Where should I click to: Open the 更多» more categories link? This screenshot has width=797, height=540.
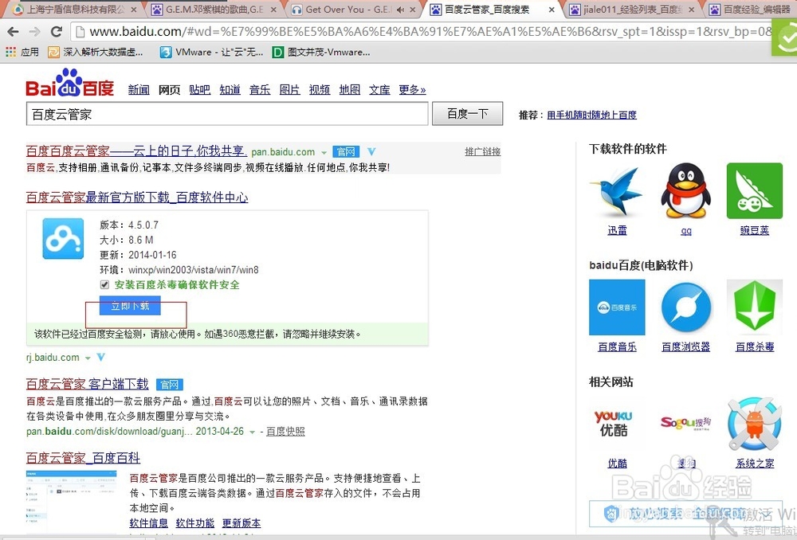click(x=412, y=90)
